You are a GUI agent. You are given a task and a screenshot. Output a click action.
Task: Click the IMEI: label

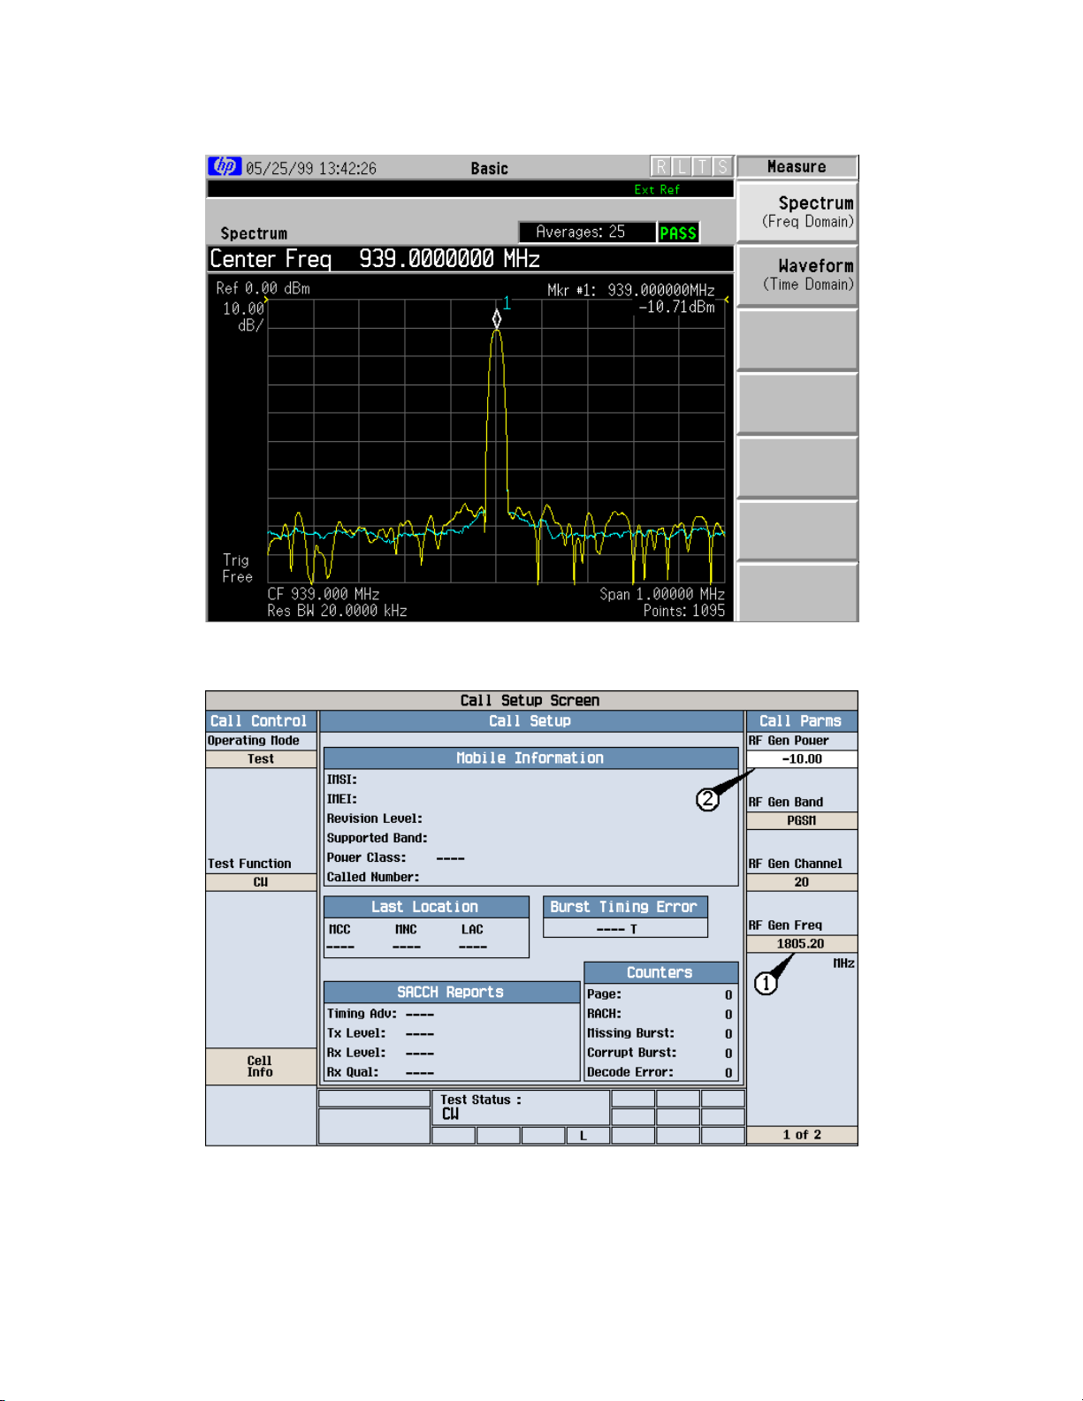click(x=342, y=799)
